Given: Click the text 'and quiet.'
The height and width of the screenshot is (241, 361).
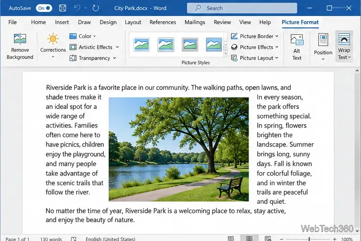Looking at the screenshot, I should pos(271,201).
